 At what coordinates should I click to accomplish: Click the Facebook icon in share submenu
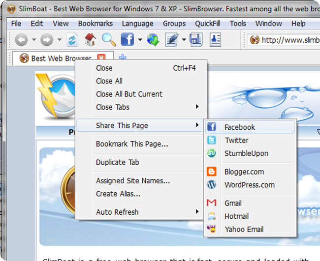click(212, 127)
